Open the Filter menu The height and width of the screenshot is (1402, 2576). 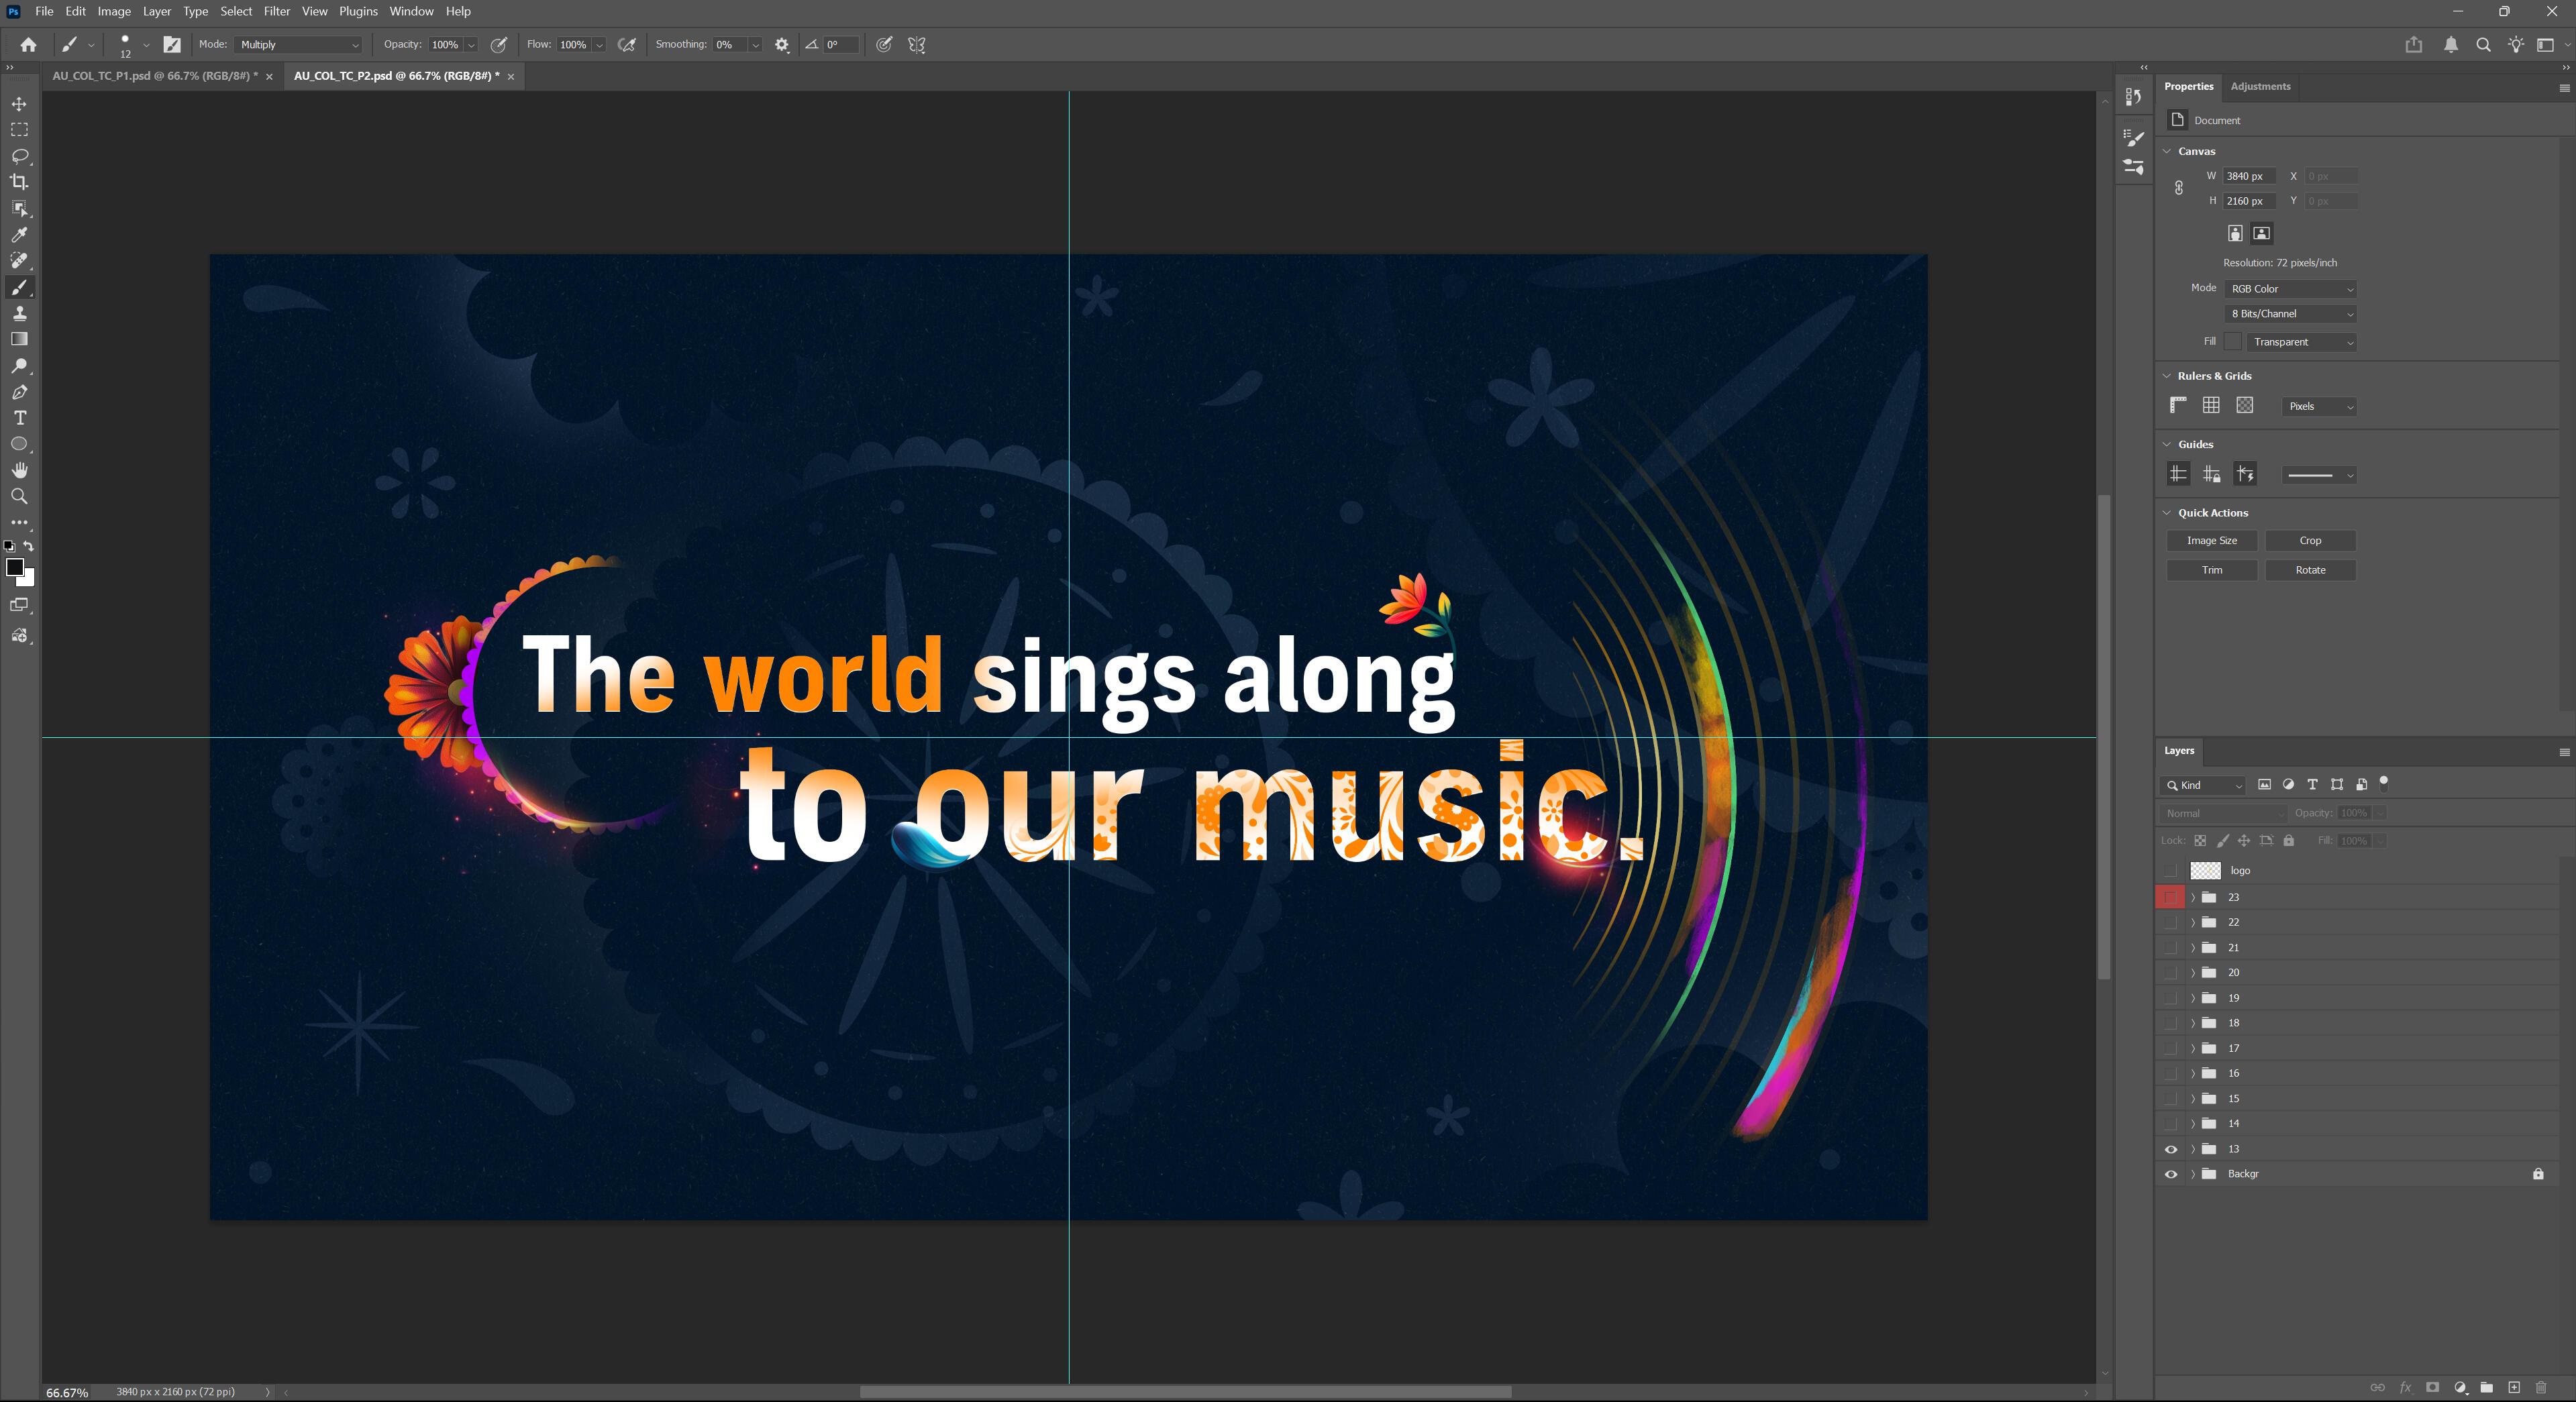coord(276,11)
